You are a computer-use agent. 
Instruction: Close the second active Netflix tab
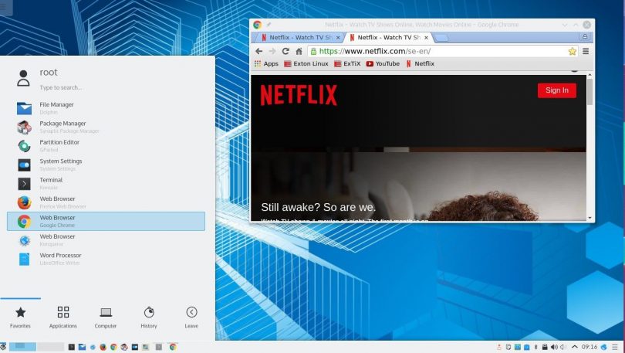click(426, 38)
